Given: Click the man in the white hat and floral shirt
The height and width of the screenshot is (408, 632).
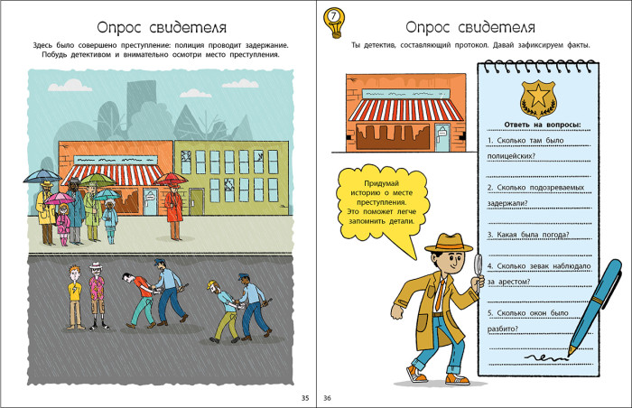Looking at the screenshot, I should point(98,296).
